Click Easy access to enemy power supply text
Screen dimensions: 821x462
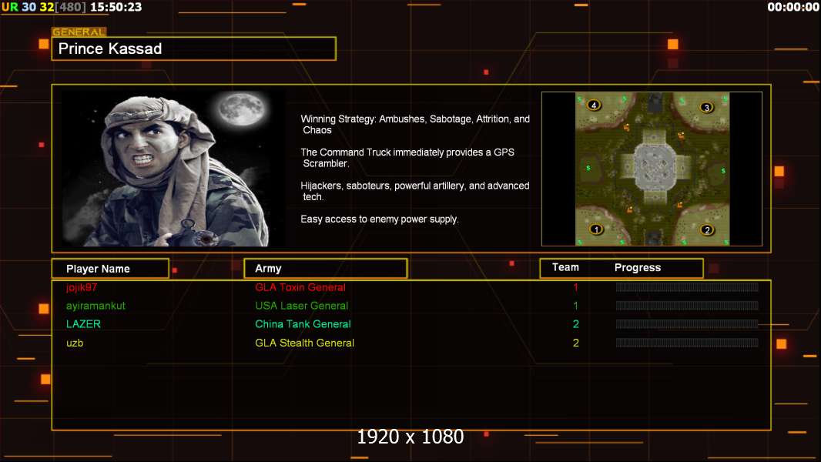(x=380, y=219)
